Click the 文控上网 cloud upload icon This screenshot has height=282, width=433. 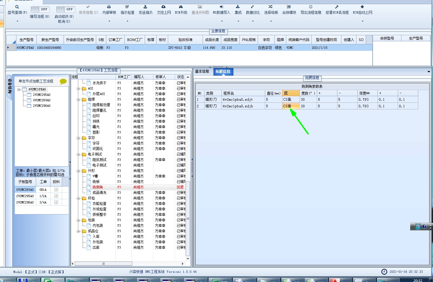163,7
